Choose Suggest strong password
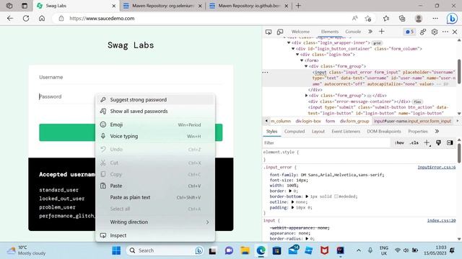The image size is (462, 259). pos(155,100)
